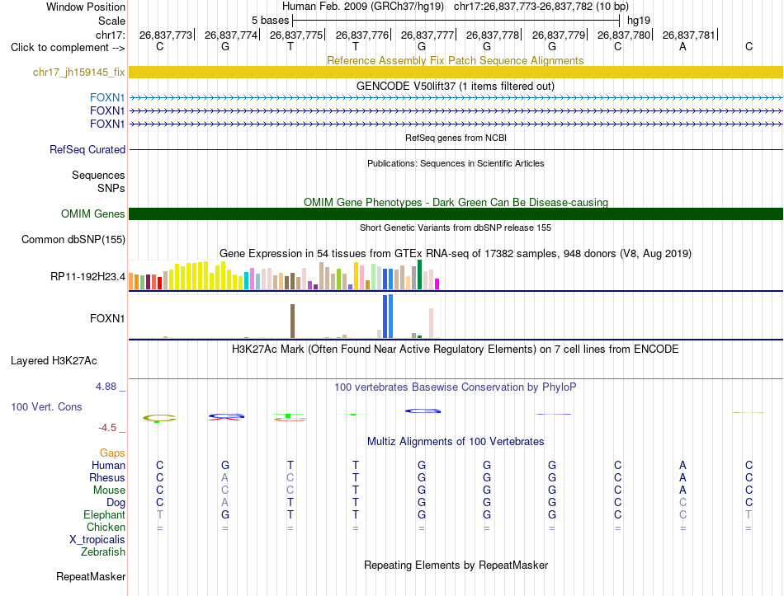Select the Elephant species row label
This screenshot has width=784, height=596.
[104, 514]
